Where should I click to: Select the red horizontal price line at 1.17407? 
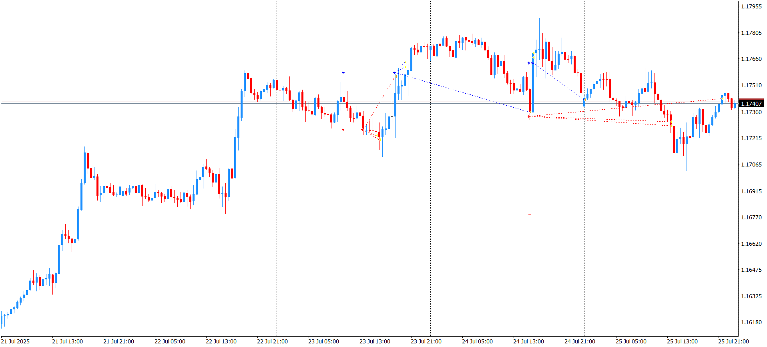coord(369,102)
